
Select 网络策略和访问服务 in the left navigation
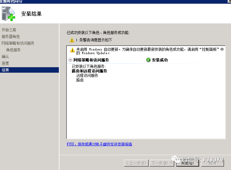(x=18, y=43)
